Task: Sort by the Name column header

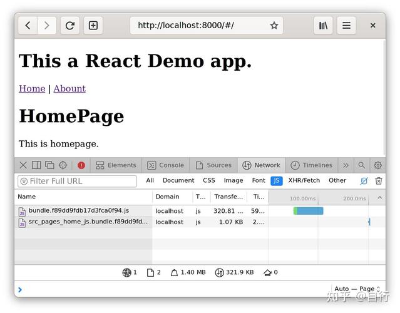Action: click(x=83, y=197)
